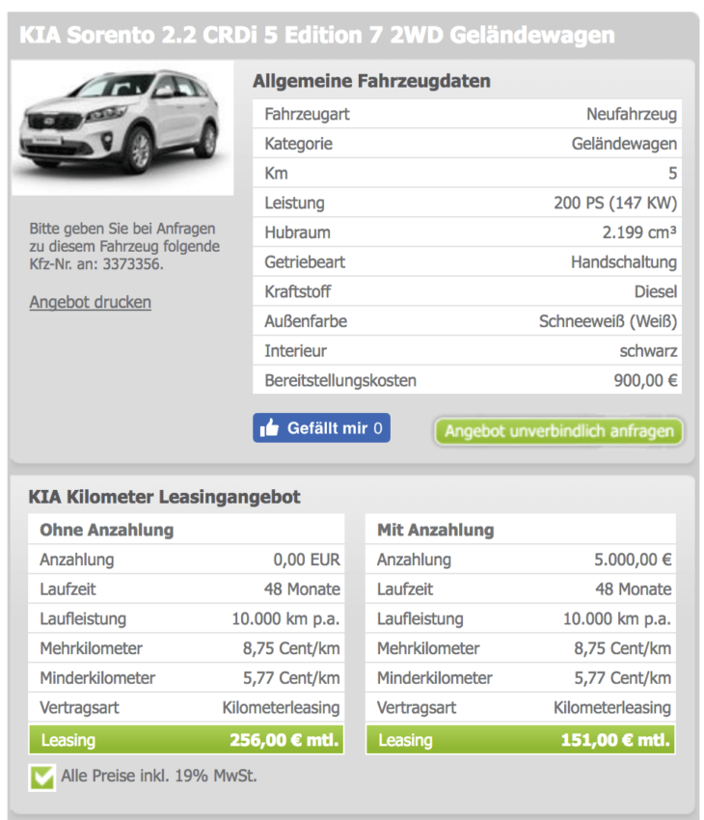Click the 'Mit Anzahlung' table header
This screenshot has width=704, height=820.
click(x=435, y=530)
